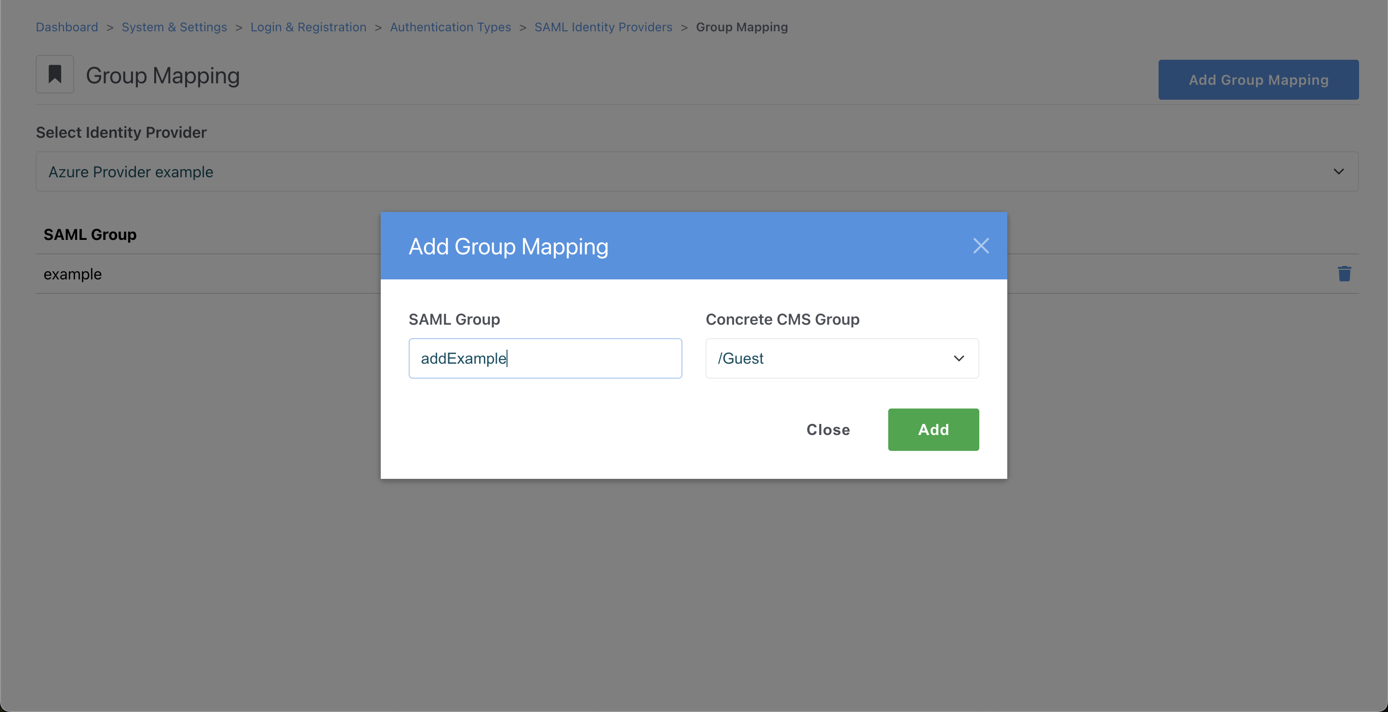The width and height of the screenshot is (1388, 712).
Task: Click the bookmark icon beside Group Mapping
Action: 54,74
